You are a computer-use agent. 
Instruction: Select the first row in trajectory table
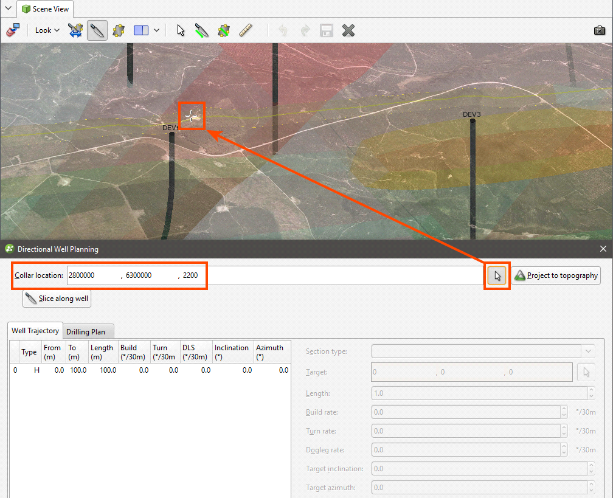click(149, 370)
